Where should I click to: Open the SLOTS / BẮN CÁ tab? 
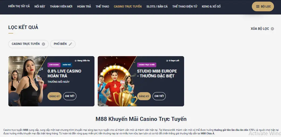[157, 6]
